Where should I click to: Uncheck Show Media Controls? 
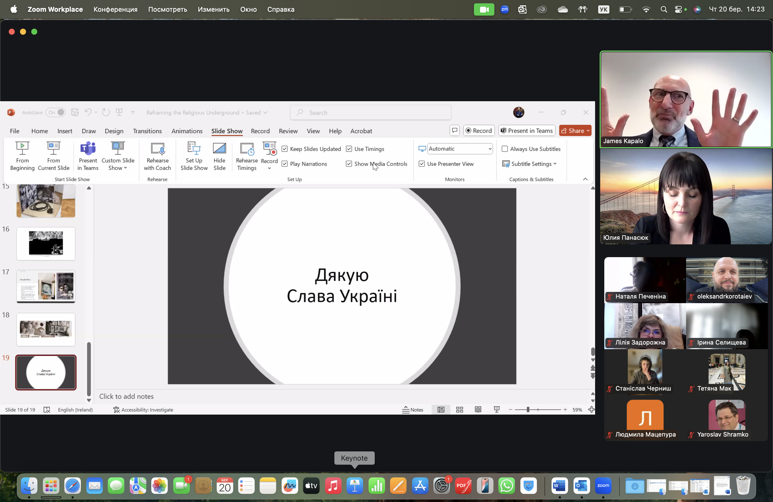[349, 164]
